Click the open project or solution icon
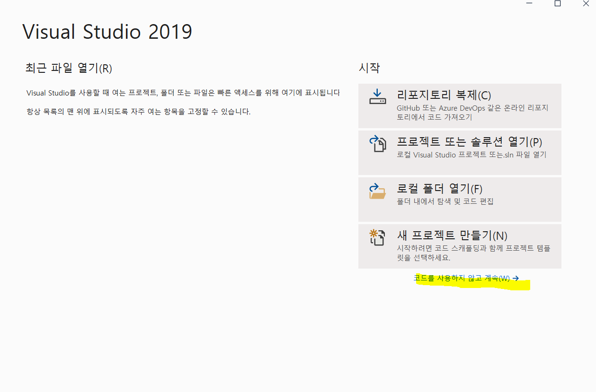 [x=378, y=144]
